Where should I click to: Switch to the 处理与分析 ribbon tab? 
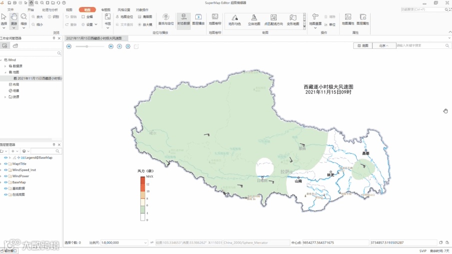pyautogui.click(x=50, y=10)
